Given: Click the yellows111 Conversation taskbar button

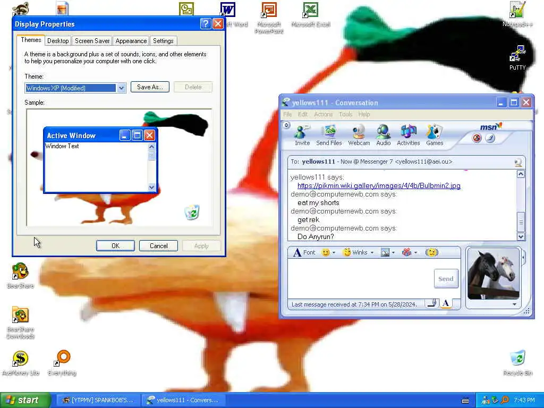Looking at the screenshot, I should [x=183, y=400].
